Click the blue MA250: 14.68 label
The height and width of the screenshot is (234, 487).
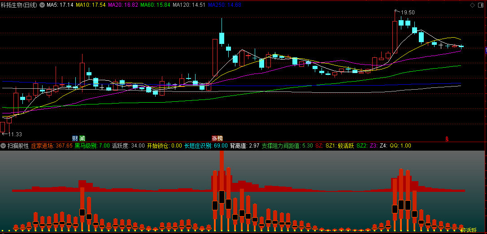tap(224, 5)
